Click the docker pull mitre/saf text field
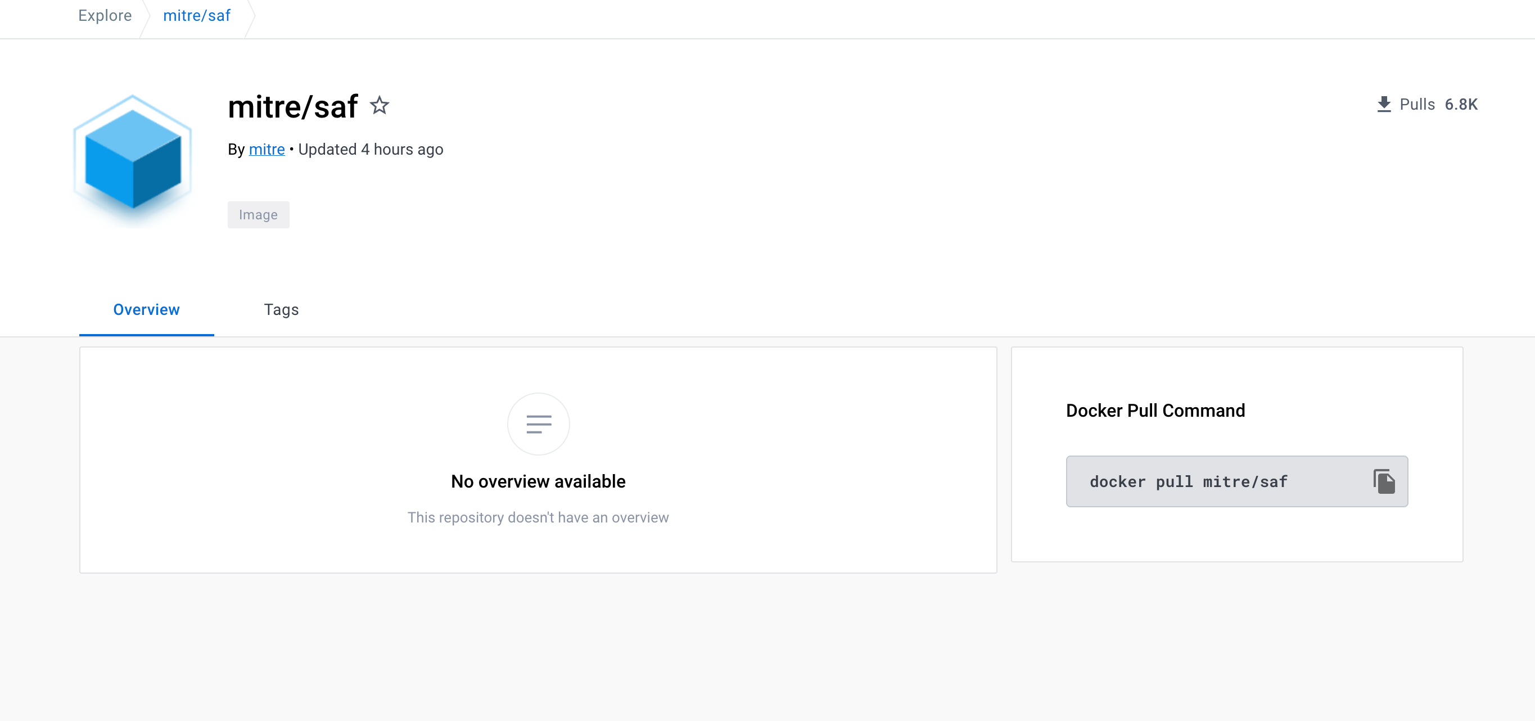 [x=1188, y=481]
